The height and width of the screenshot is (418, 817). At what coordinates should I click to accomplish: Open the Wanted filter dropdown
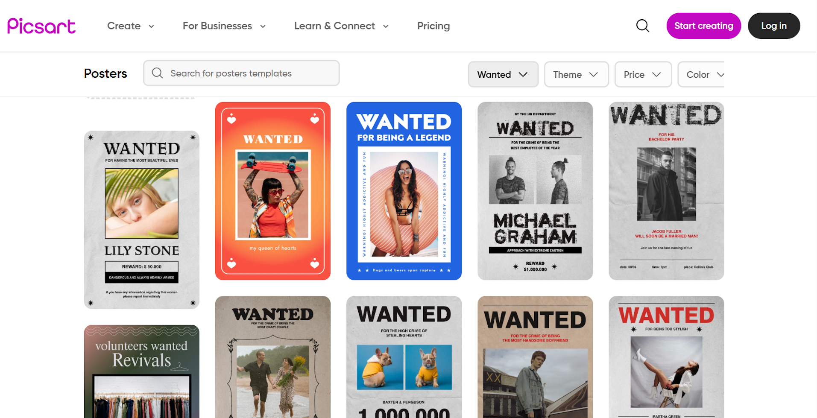pyautogui.click(x=503, y=74)
